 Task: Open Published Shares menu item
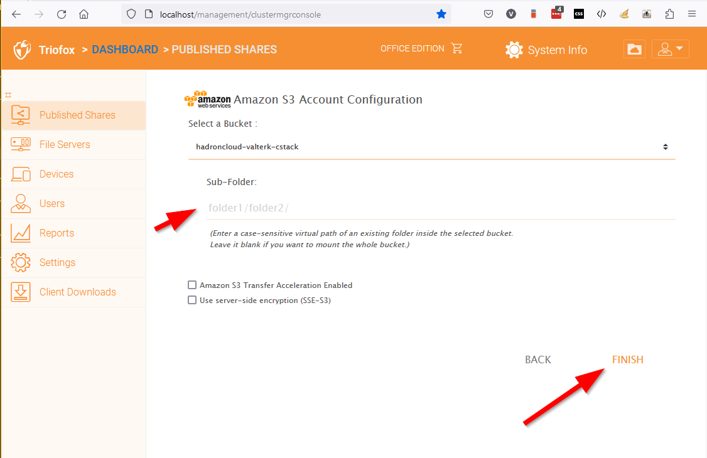[x=73, y=115]
